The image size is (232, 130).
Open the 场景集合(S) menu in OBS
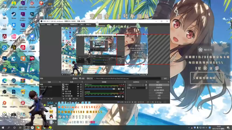(74, 25)
